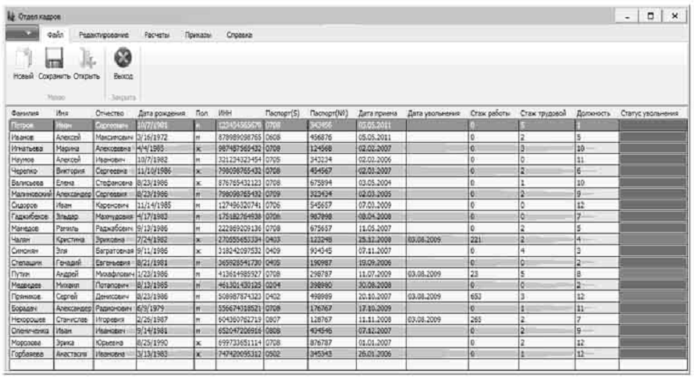Click the Симонян surname cell
The width and height of the screenshot is (694, 381).
pyautogui.click(x=31, y=251)
